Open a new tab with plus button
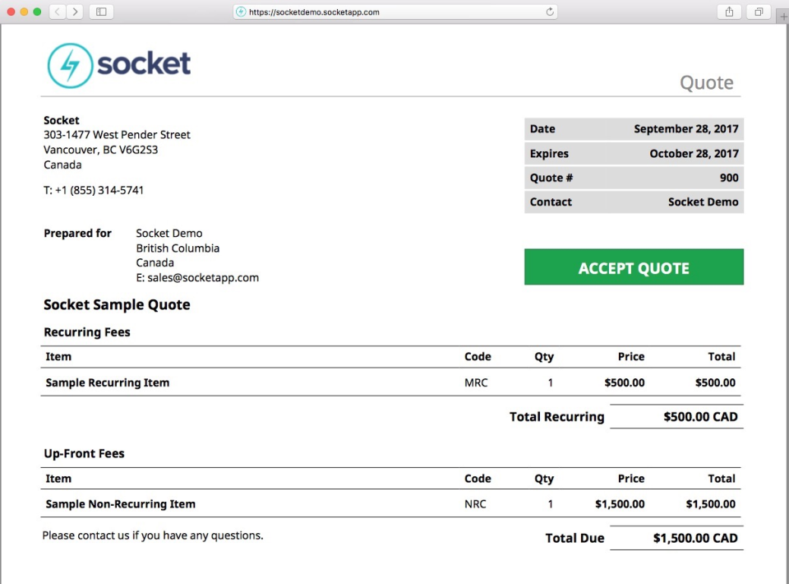 tap(782, 16)
